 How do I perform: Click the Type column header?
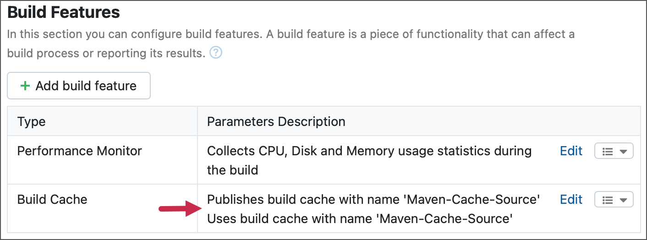(x=32, y=122)
